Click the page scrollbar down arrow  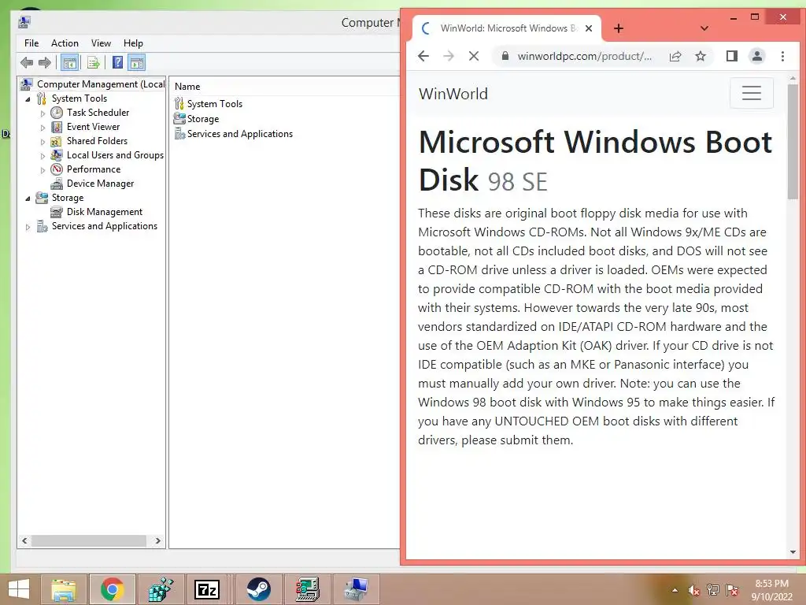793,552
